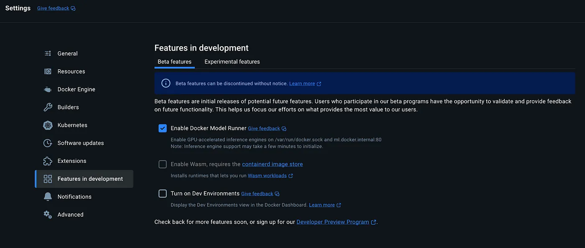This screenshot has width=585, height=248.
Task: Switch to Experimental features tab
Action: 232,61
